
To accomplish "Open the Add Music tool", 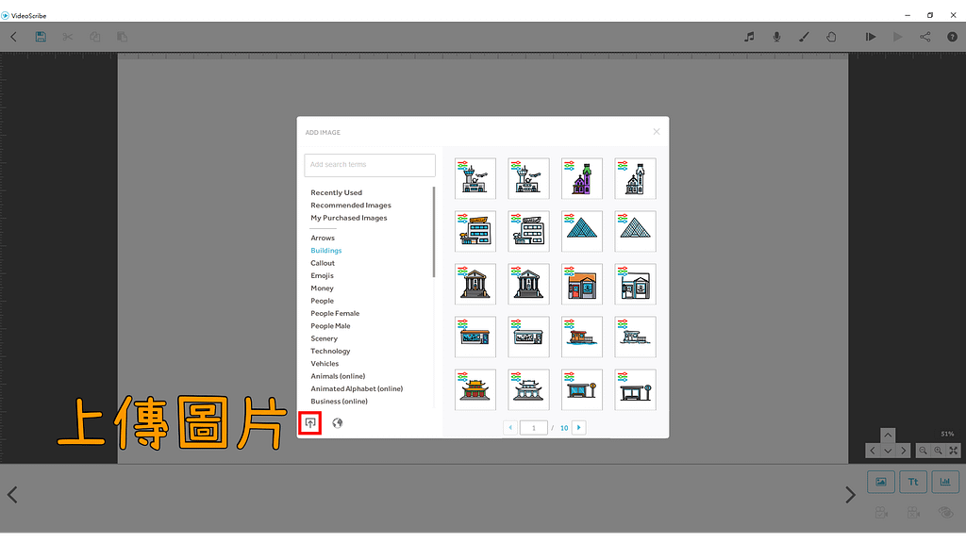I will (x=748, y=37).
